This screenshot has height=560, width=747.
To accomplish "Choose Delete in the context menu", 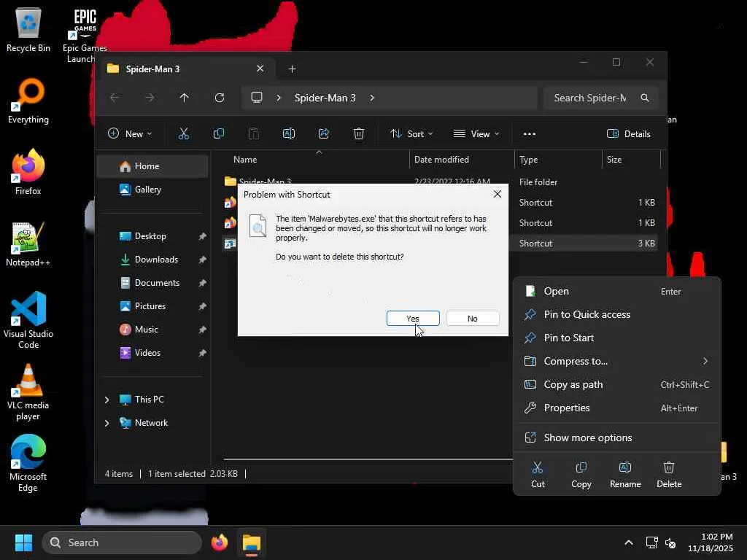I will pyautogui.click(x=669, y=475).
